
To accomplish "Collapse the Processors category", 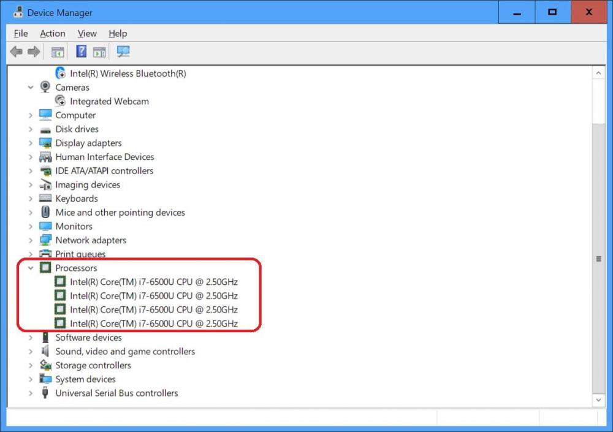I will (31, 268).
